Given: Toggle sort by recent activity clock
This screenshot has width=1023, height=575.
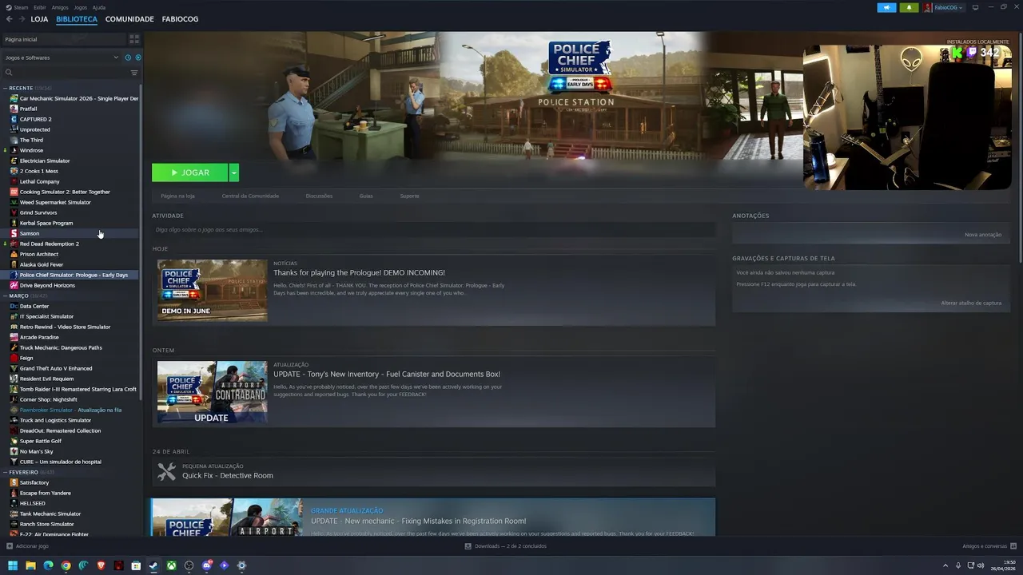Looking at the screenshot, I should pyautogui.click(x=128, y=57).
